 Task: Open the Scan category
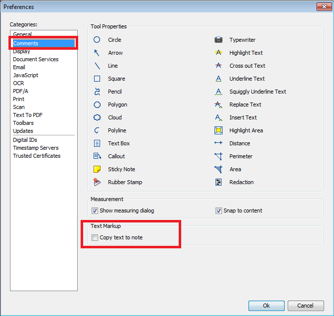(x=19, y=107)
